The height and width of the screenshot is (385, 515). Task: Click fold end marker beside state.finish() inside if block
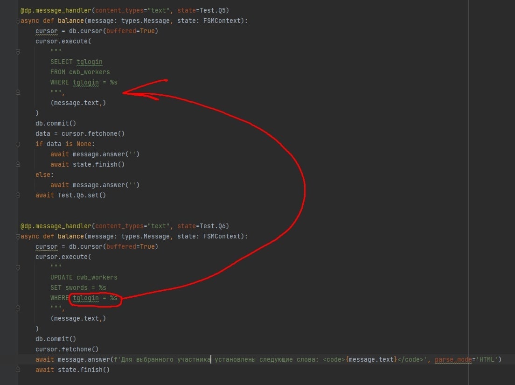(18, 164)
